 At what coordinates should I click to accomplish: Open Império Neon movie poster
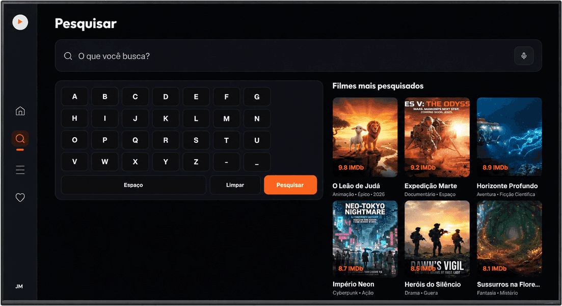pyautogui.click(x=365, y=239)
